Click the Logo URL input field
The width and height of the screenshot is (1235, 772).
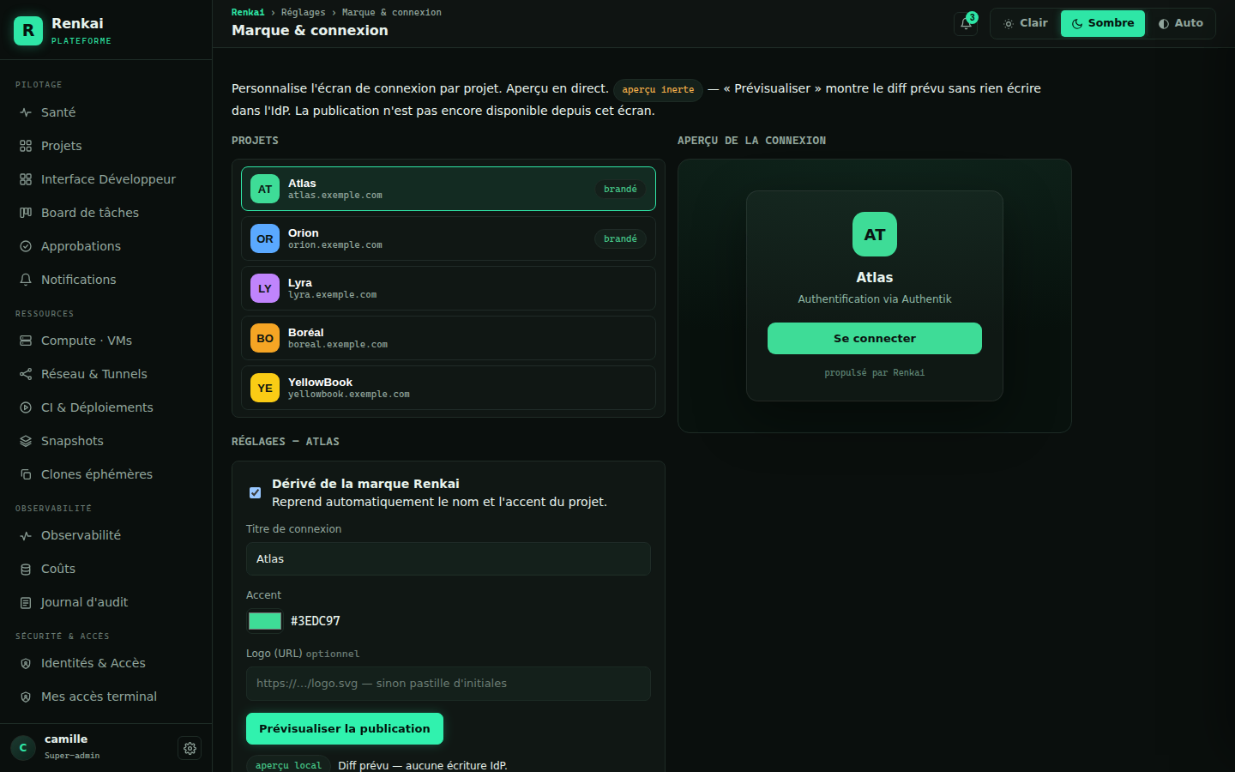click(449, 684)
